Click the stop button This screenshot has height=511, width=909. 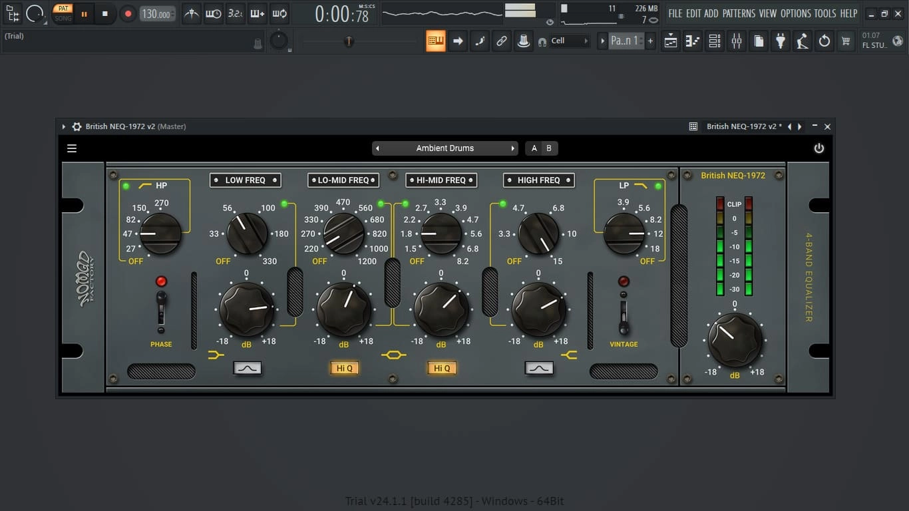(104, 13)
